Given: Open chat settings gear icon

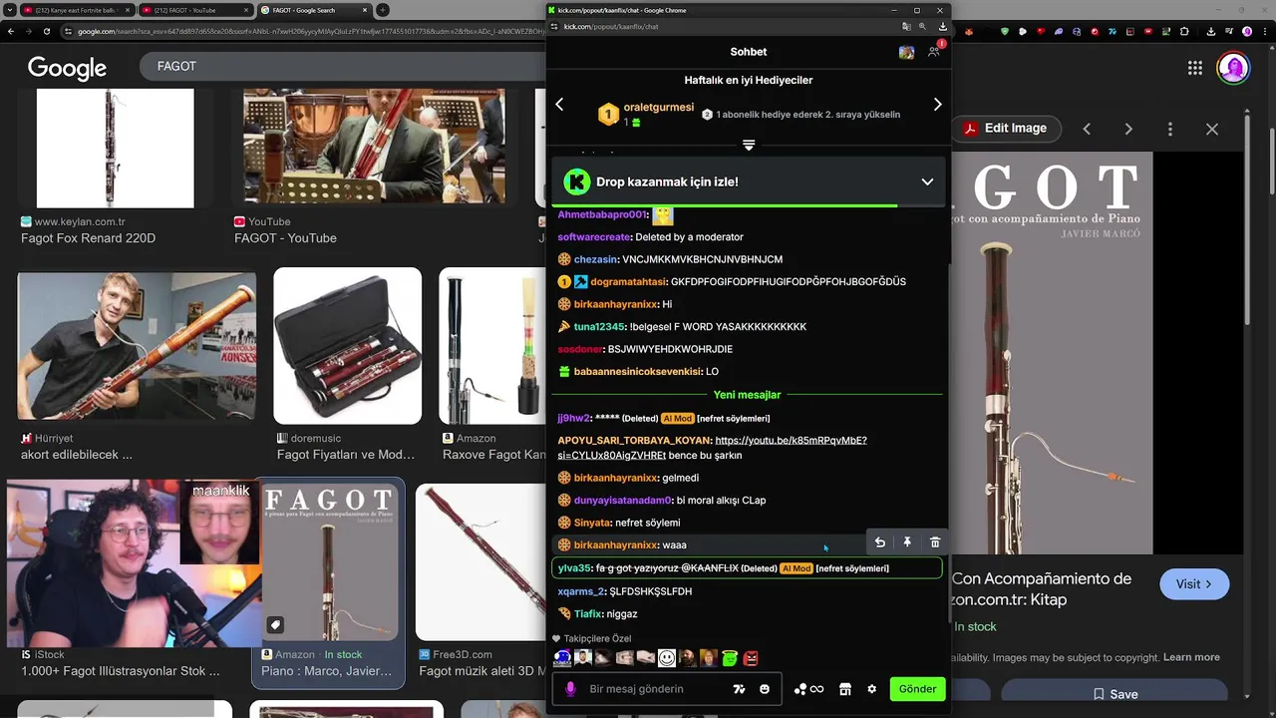Looking at the screenshot, I should (872, 689).
